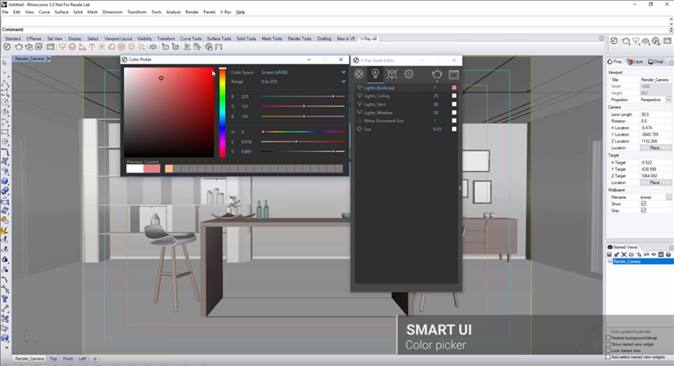This screenshot has height=366, width=674.
Task: Open the Settings gear in Asset Editor
Action: 408,74
